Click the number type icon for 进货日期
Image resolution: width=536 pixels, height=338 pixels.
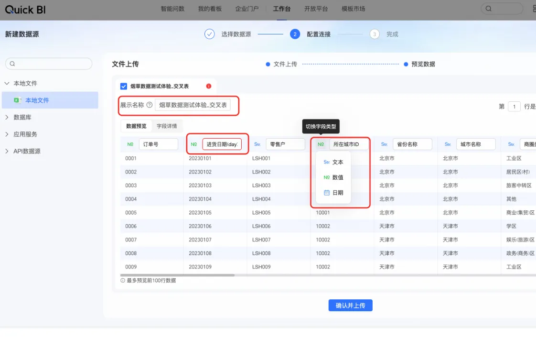click(194, 144)
